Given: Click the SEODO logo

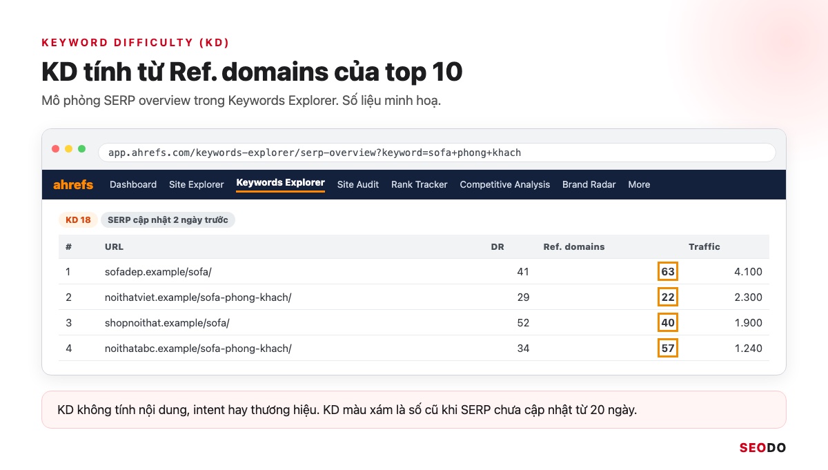Looking at the screenshot, I should 762,448.
